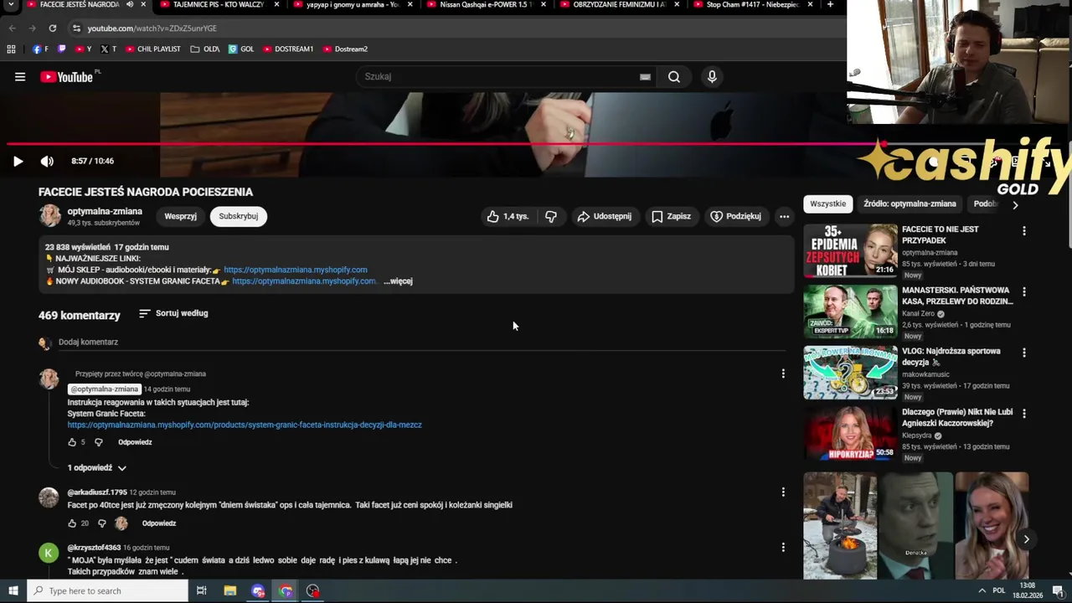Start voice search with the microphone icon

[712, 77]
